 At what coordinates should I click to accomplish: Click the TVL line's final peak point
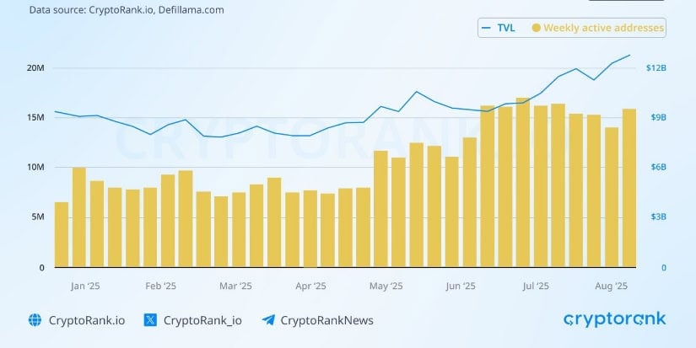click(x=629, y=56)
